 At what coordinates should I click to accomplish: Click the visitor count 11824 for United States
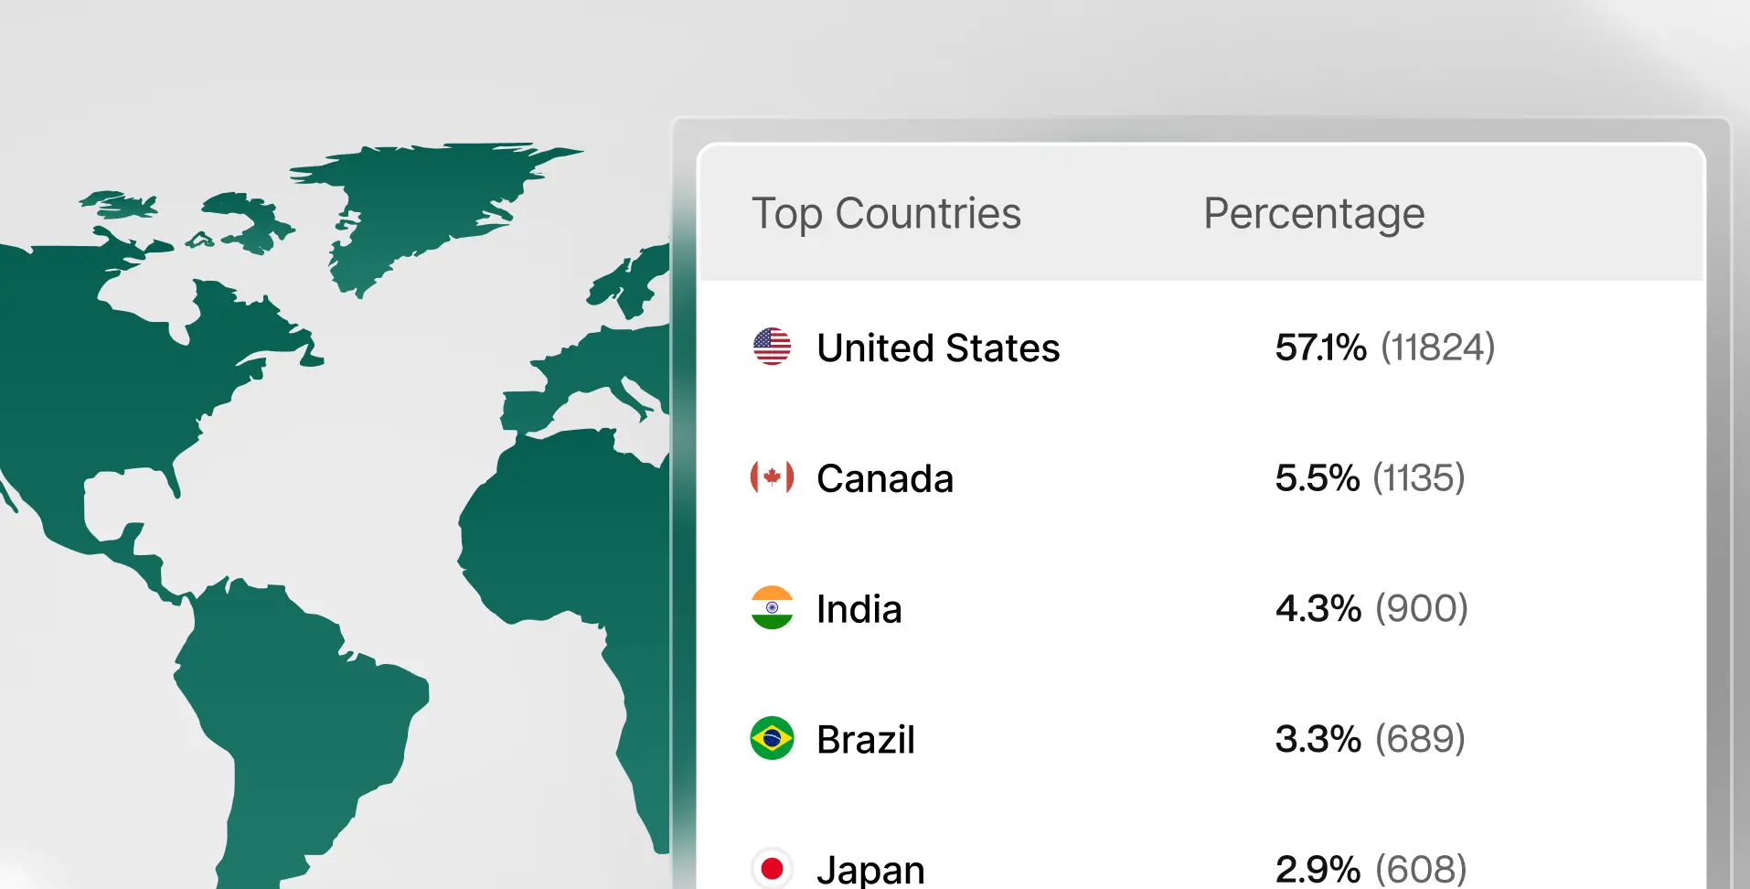[1437, 348]
